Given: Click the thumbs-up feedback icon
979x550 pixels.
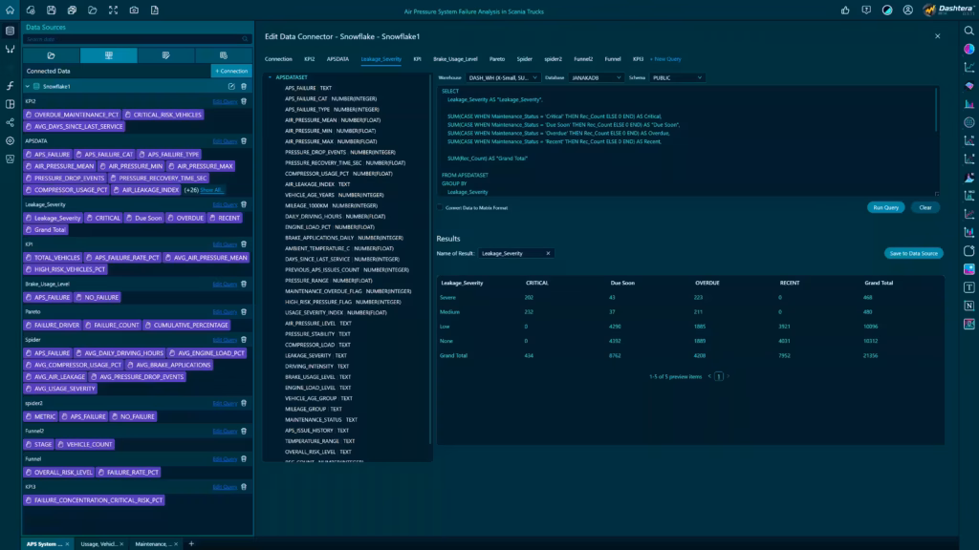Looking at the screenshot, I should pyautogui.click(x=845, y=10).
